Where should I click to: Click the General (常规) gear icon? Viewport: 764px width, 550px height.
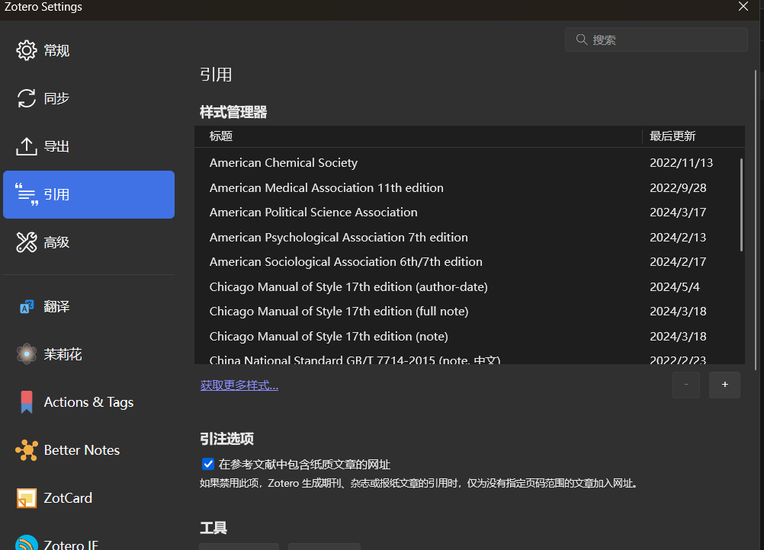pos(27,50)
